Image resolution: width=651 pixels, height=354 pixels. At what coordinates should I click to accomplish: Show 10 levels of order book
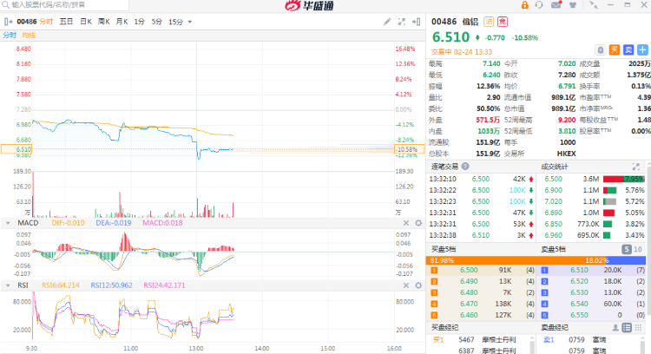pos(638,249)
